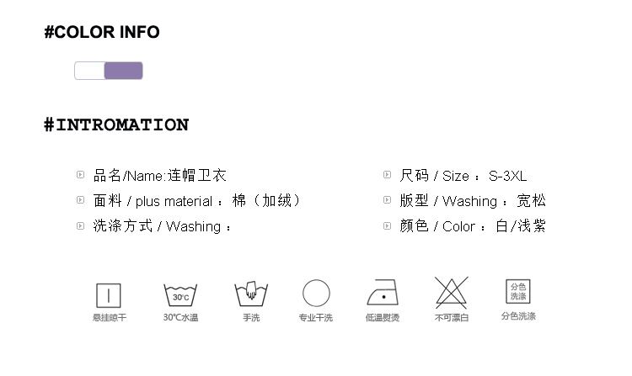Click the hand wash icon
The height and width of the screenshot is (376, 632).
(x=251, y=294)
